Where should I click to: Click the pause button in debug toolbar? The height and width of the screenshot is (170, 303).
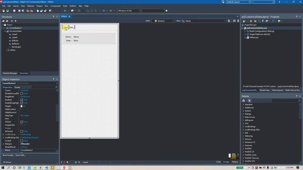tap(79, 11)
